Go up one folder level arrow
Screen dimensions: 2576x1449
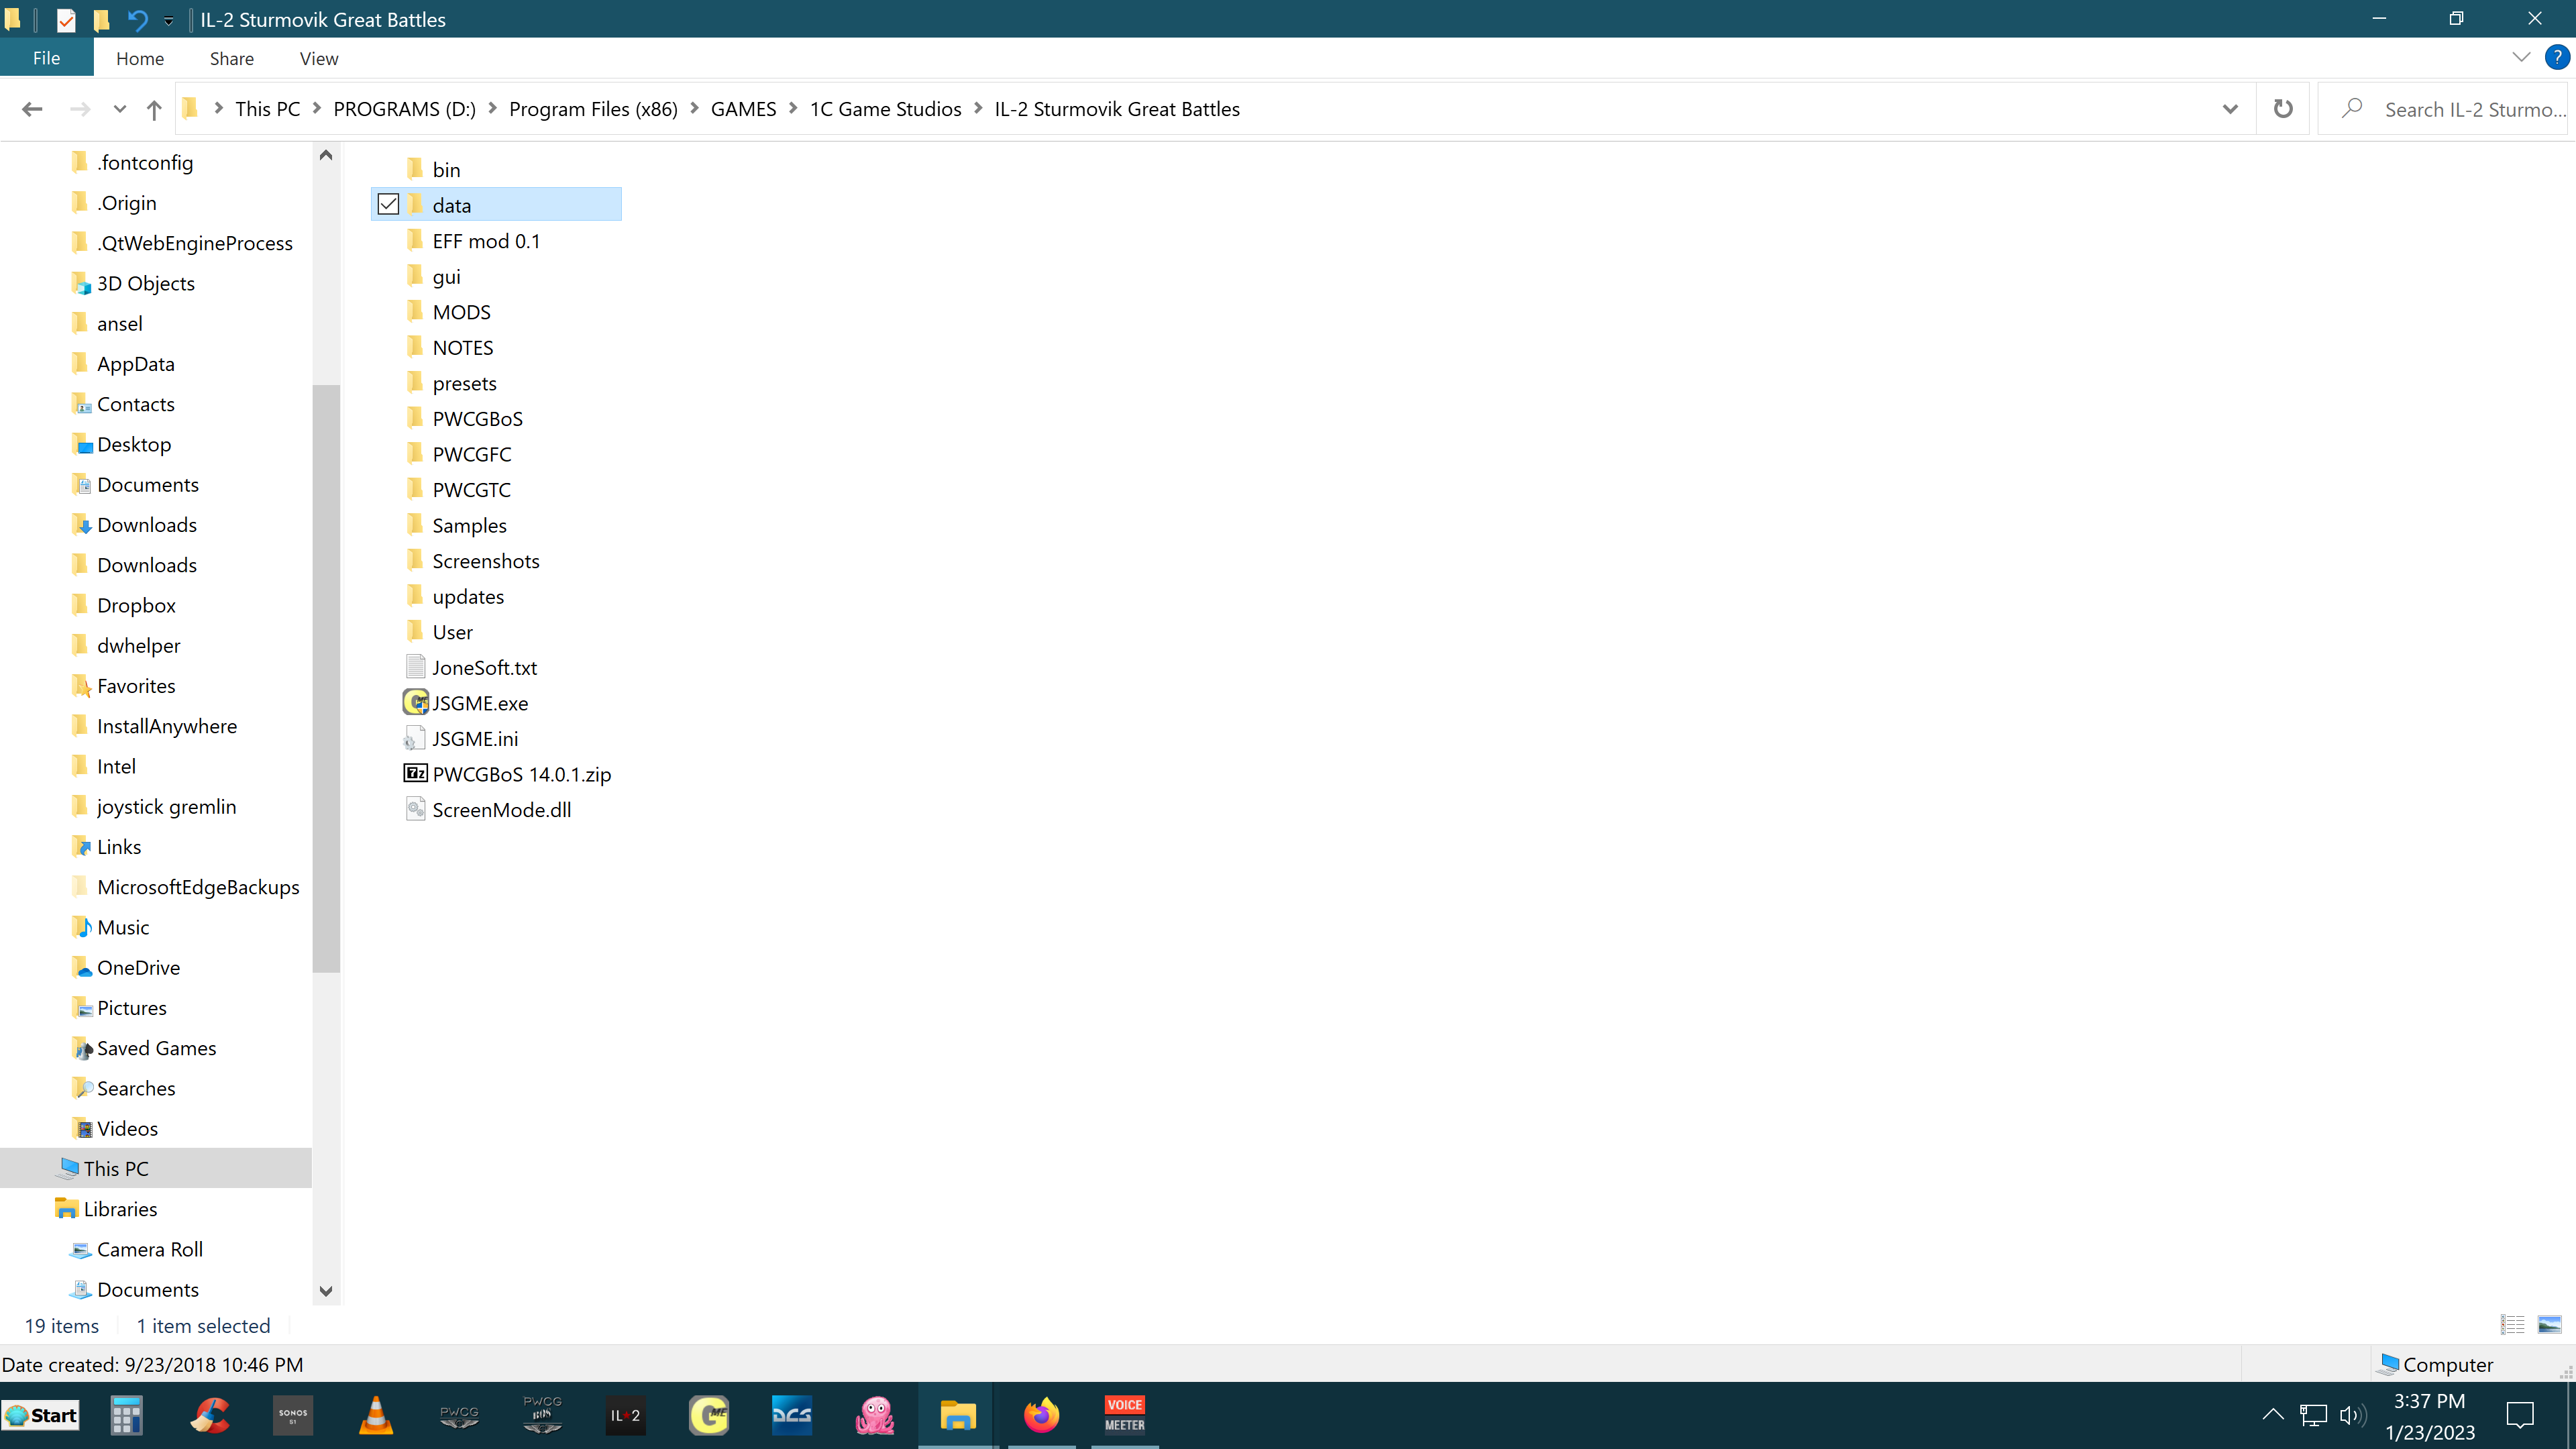(x=154, y=109)
